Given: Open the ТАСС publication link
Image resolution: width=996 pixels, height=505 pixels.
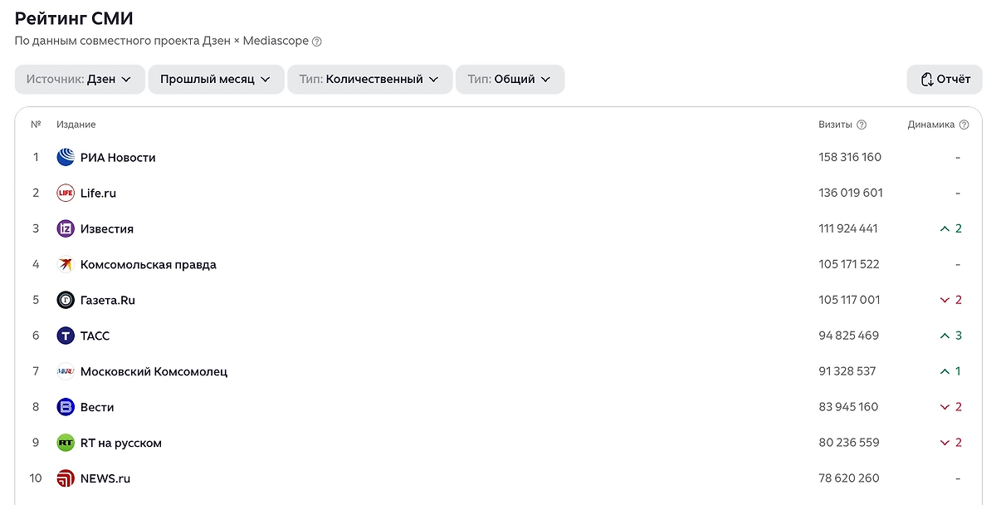Looking at the screenshot, I should pos(95,336).
